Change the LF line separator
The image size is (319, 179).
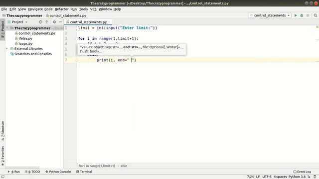(258, 177)
